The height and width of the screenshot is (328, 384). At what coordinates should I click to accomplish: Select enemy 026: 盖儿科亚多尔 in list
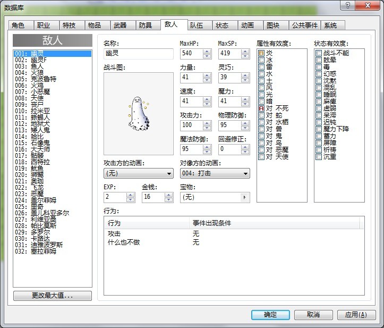click(x=53, y=213)
